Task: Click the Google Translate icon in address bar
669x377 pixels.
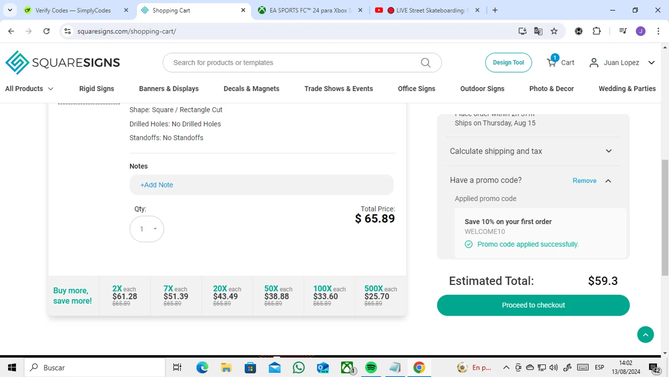Action: click(538, 31)
